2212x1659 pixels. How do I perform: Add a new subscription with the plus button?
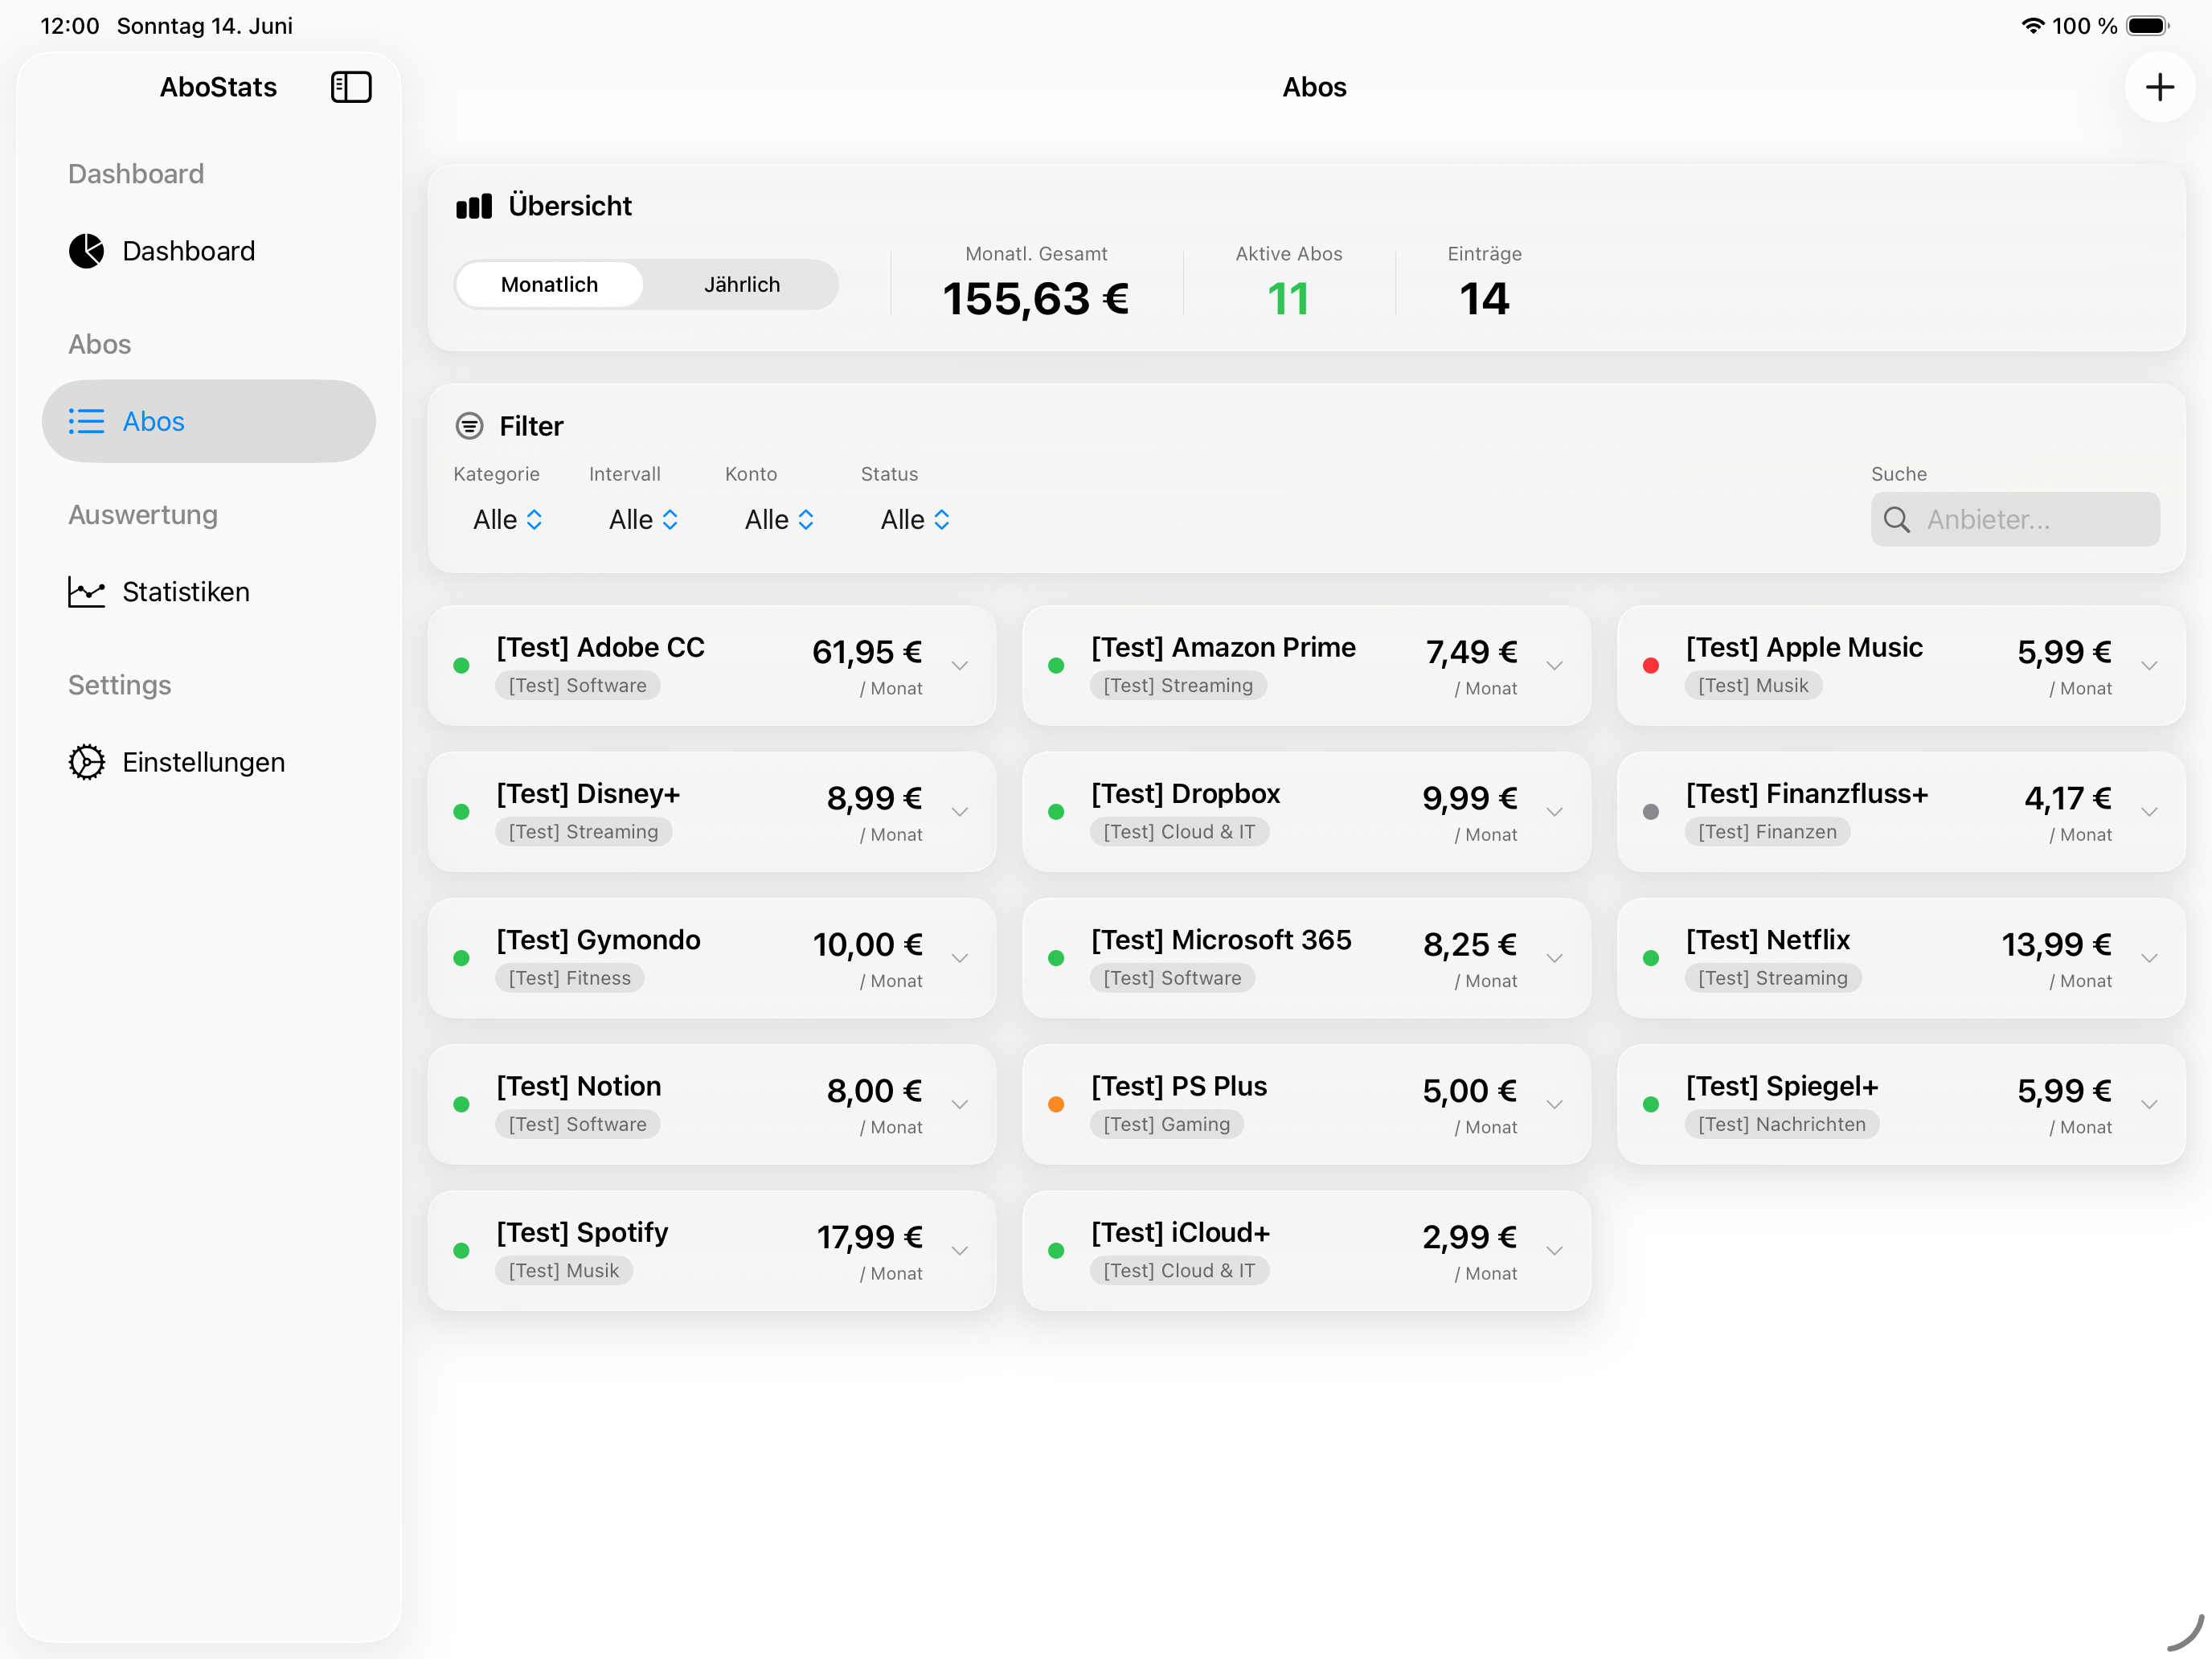pyautogui.click(x=2159, y=87)
